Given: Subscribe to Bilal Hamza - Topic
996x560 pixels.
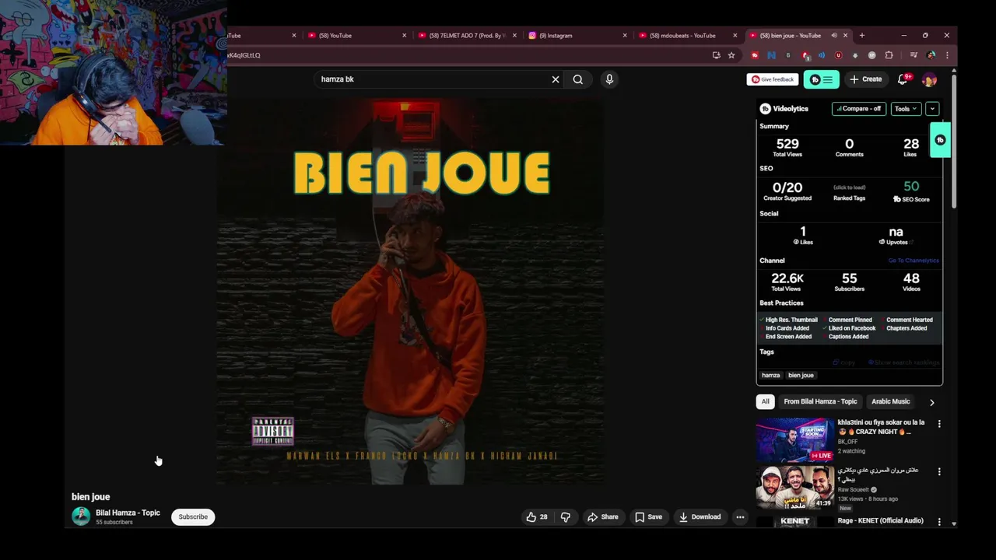Looking at the screenshot, I should [x=193, y=516].
